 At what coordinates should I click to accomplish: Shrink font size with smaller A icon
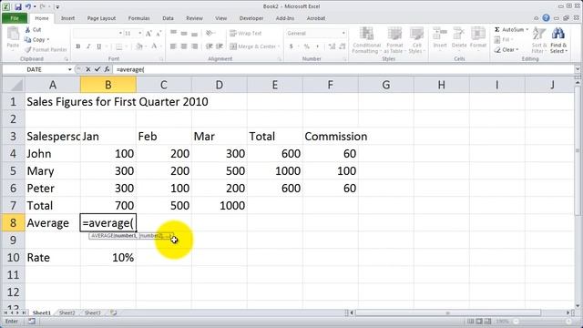pyautogui.click(x=159, y=34)
